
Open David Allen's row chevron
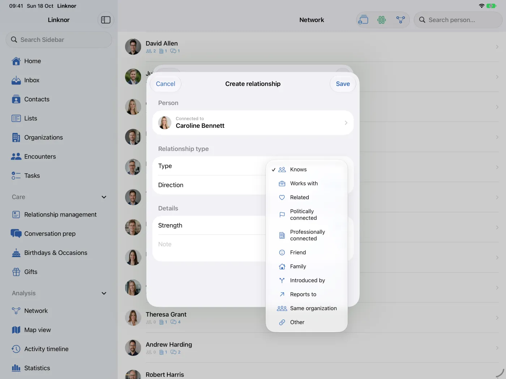[497, 47]
